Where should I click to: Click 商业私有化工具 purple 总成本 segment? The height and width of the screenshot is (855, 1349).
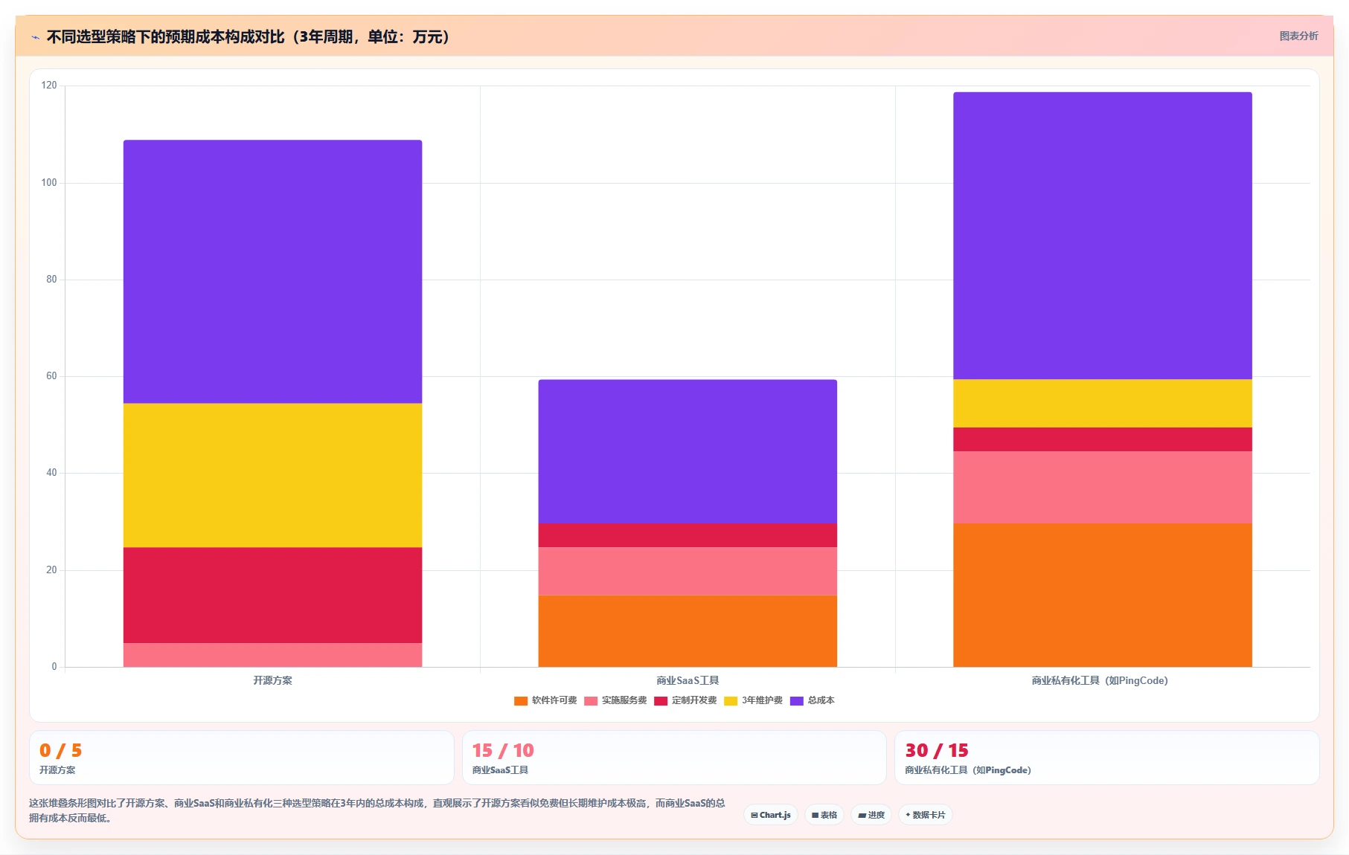point(1103,236)
